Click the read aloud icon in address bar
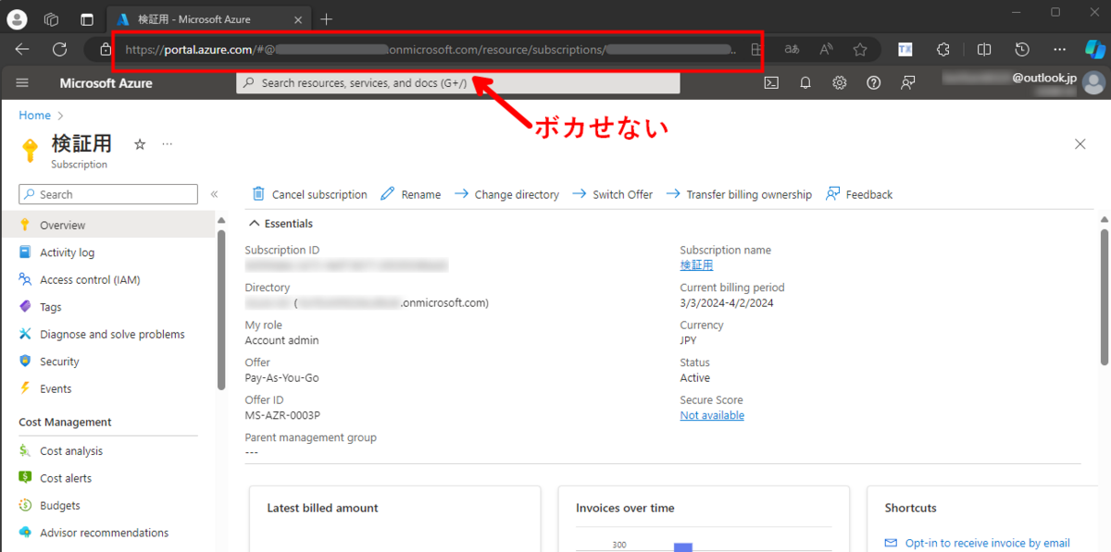1111x552 pixels. coord(826,49)
